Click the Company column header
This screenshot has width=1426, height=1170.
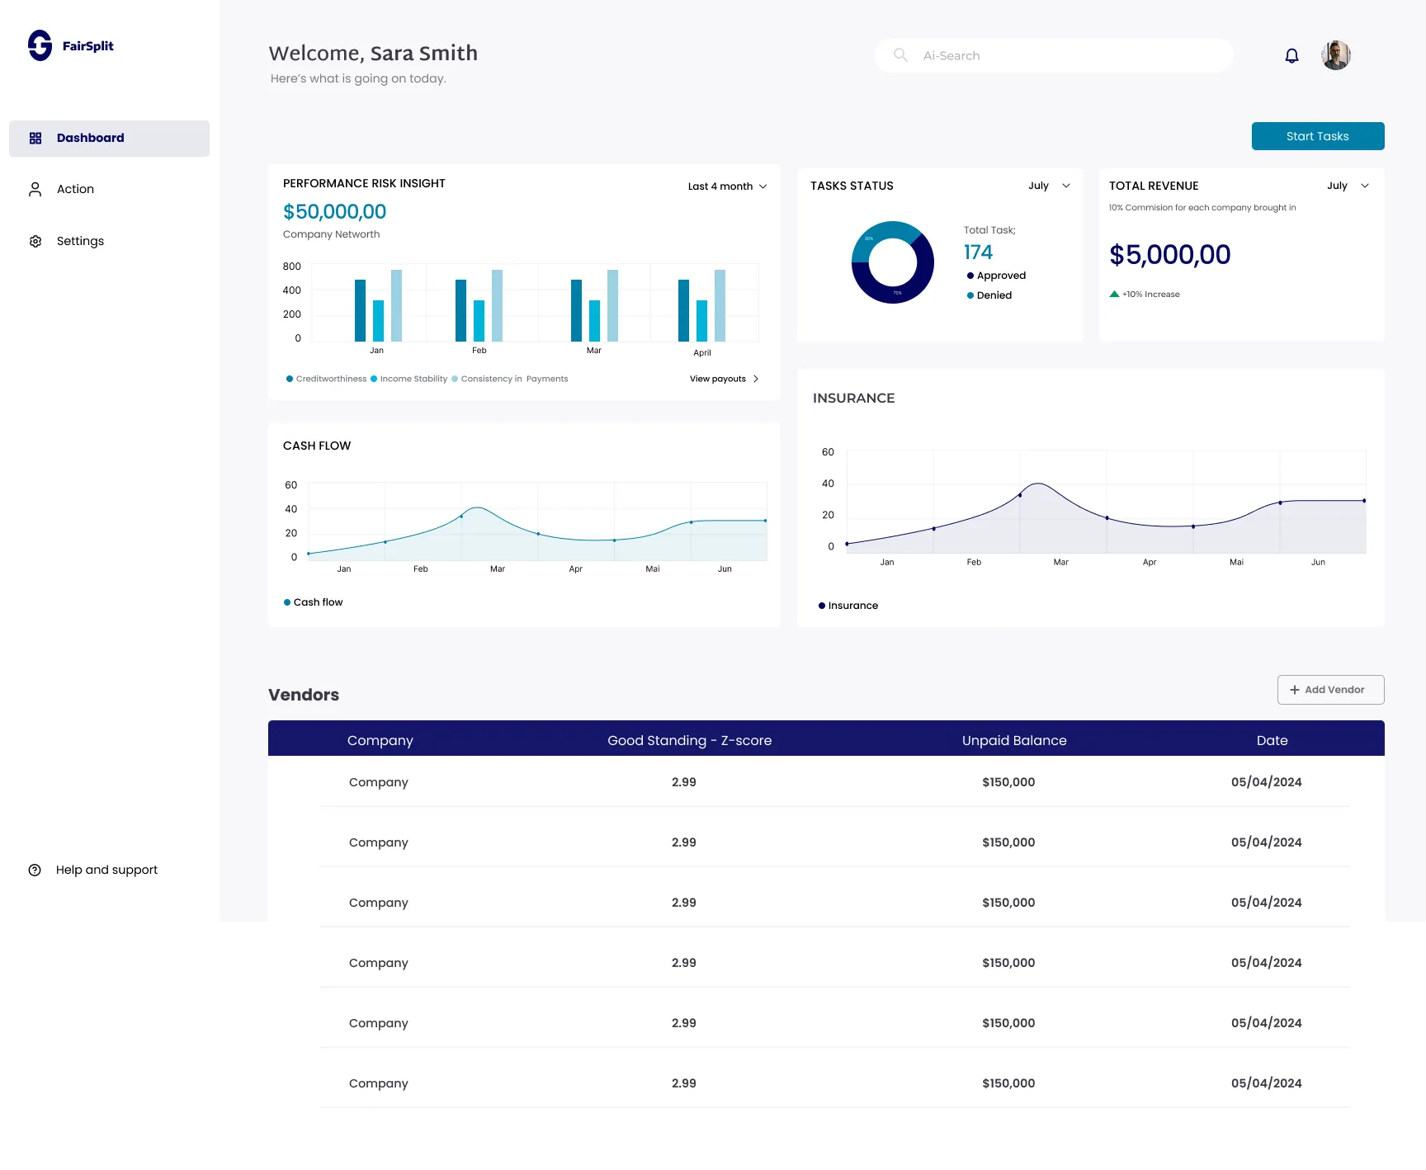click(x=380, y=741)
